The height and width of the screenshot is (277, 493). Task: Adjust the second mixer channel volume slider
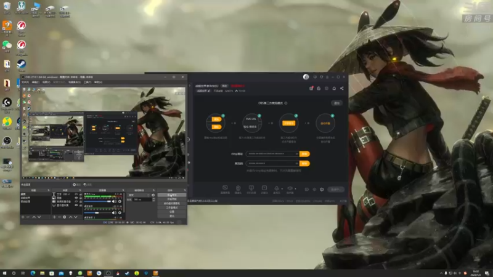pos(97,212)
